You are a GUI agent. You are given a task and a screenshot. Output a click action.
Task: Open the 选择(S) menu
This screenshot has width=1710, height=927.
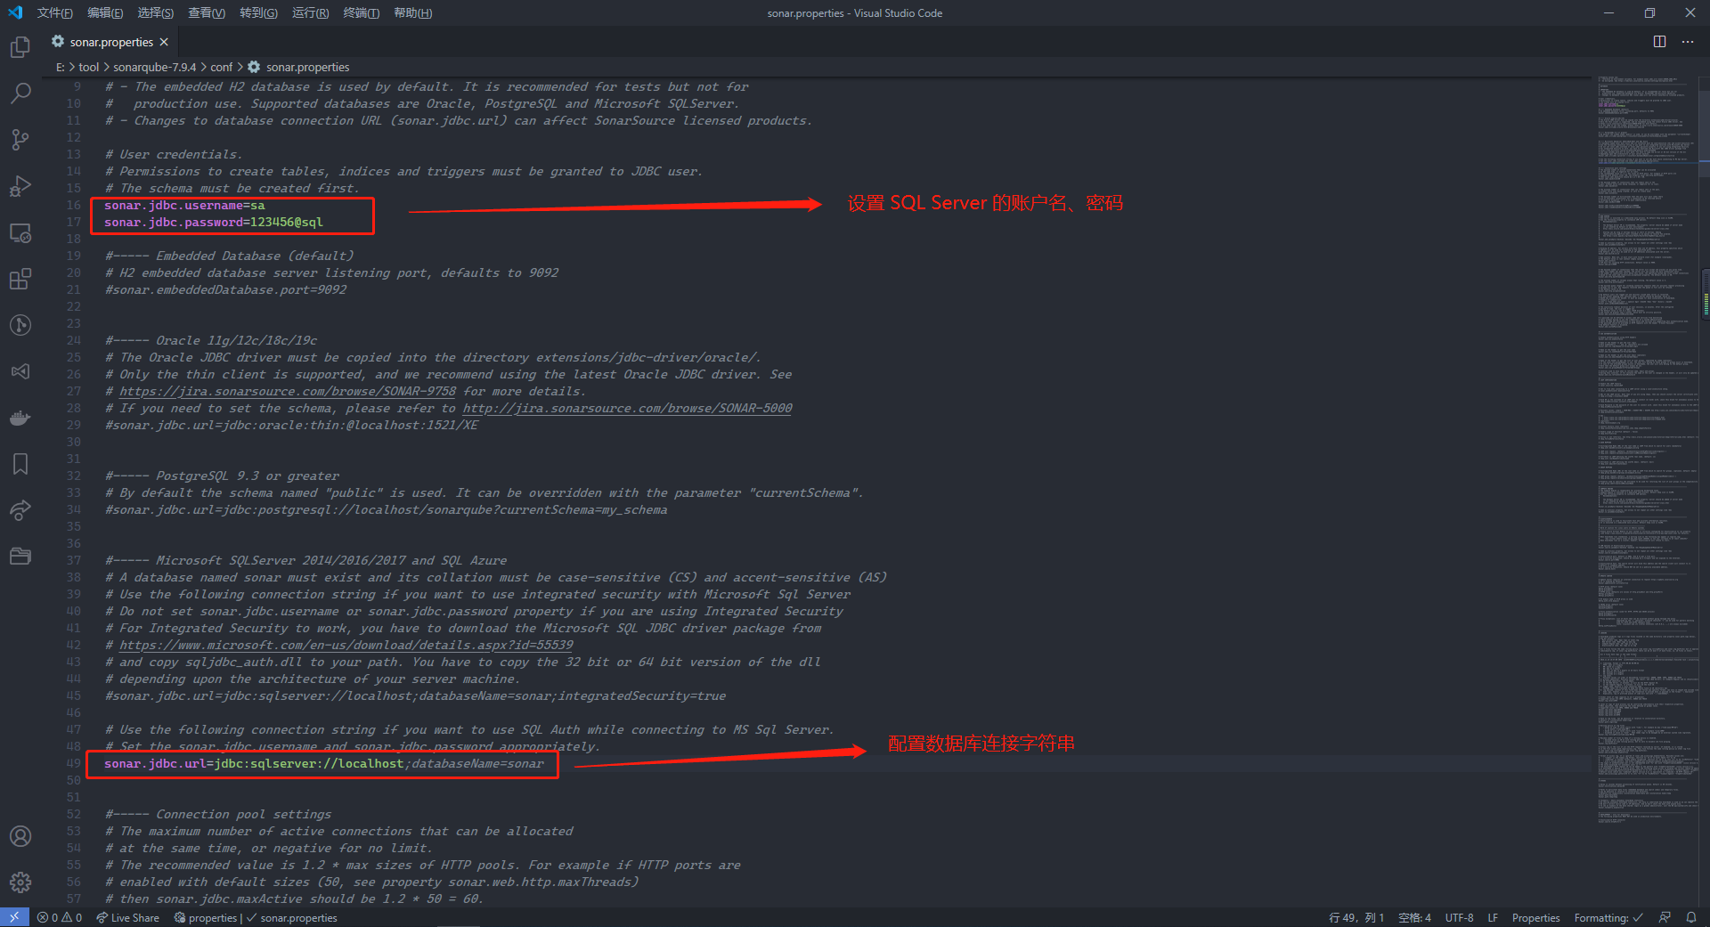(156, 12)
